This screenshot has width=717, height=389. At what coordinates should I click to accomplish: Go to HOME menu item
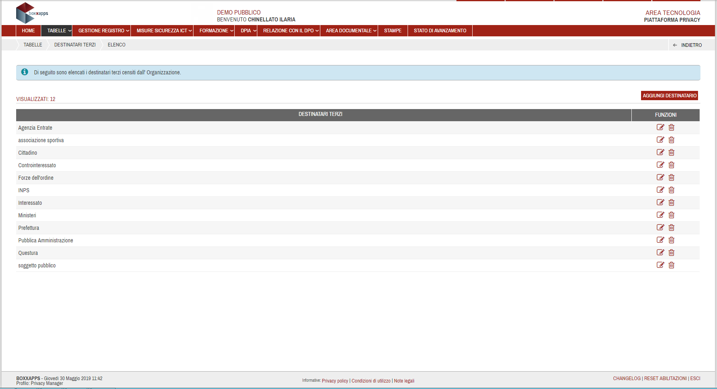[x=28, y=31]
